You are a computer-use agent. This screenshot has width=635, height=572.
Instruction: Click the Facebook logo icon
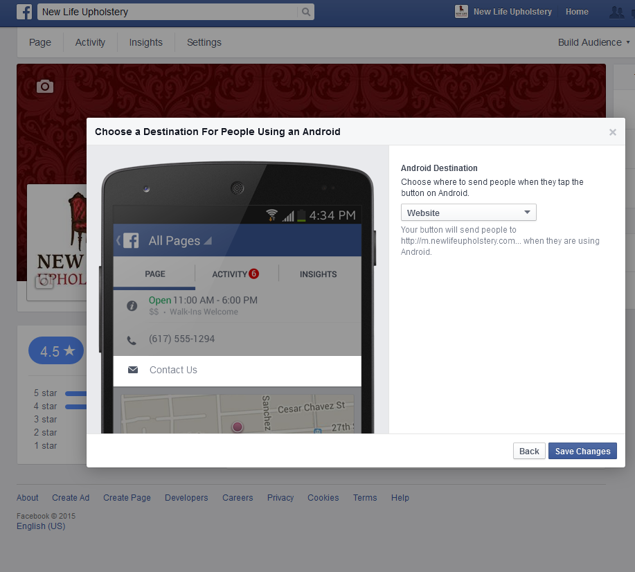coord(24,12)
